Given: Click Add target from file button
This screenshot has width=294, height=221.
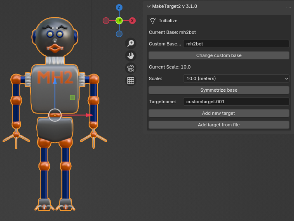Looking at the screenshot, I should tap(219, 125).
